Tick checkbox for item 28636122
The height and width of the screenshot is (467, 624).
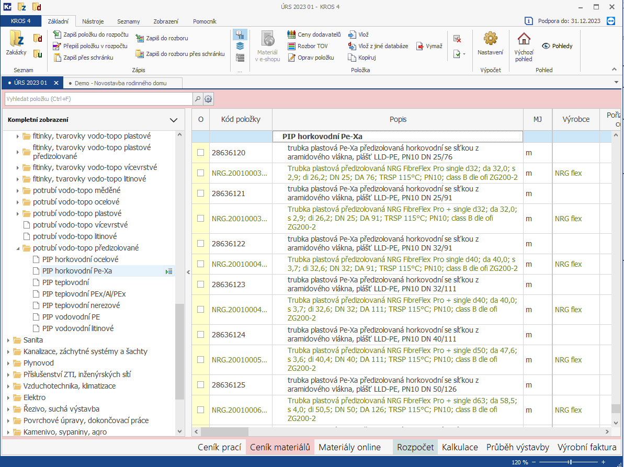click(200, 244)
